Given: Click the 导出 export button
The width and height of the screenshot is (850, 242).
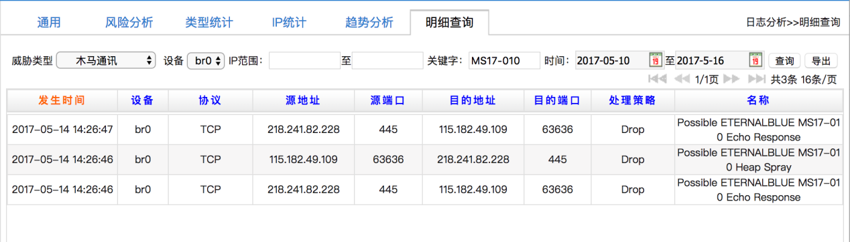Looking at the screenshot, I should pos(821,61).
